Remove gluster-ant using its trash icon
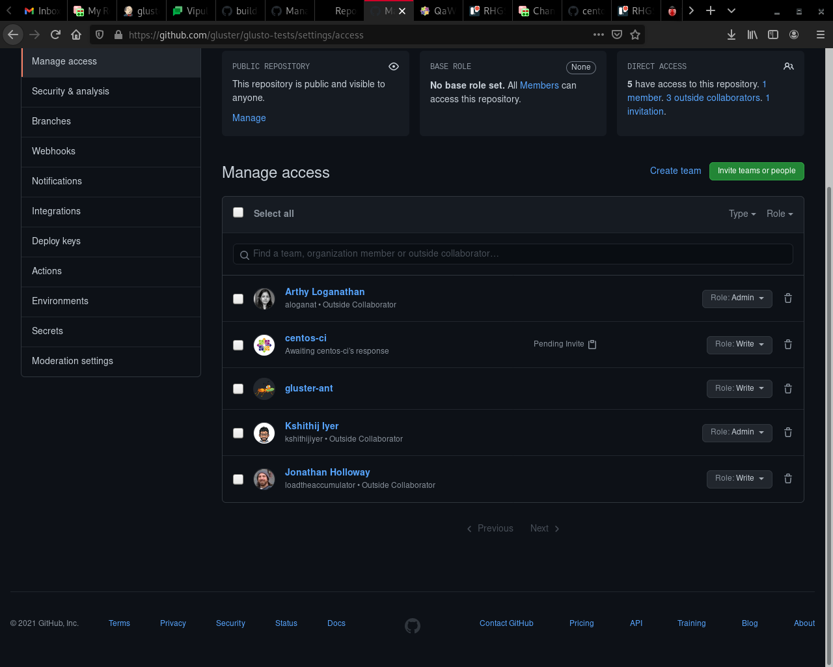The image size is (833, 667). (x=788, y=389)
